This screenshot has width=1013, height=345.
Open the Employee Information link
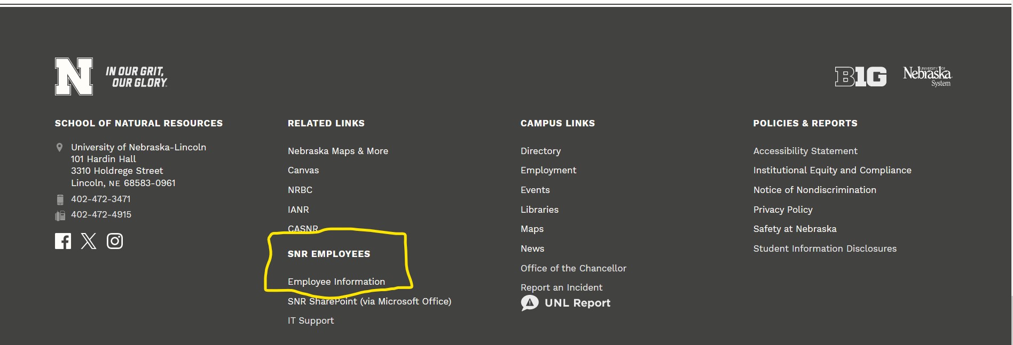[x=336, y=282]
